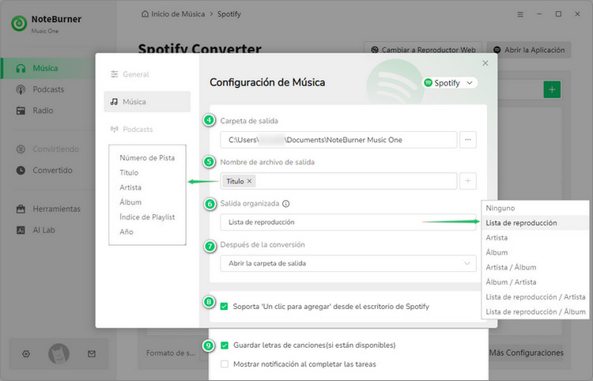Click the Spotify breadcrumb
The width and height of the screenshot is (593, 381).
(229, 14)
